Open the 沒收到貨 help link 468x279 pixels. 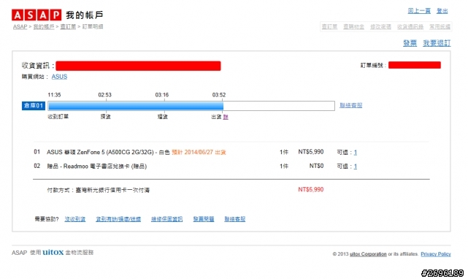pyautogui.click(x=75, y=219)
